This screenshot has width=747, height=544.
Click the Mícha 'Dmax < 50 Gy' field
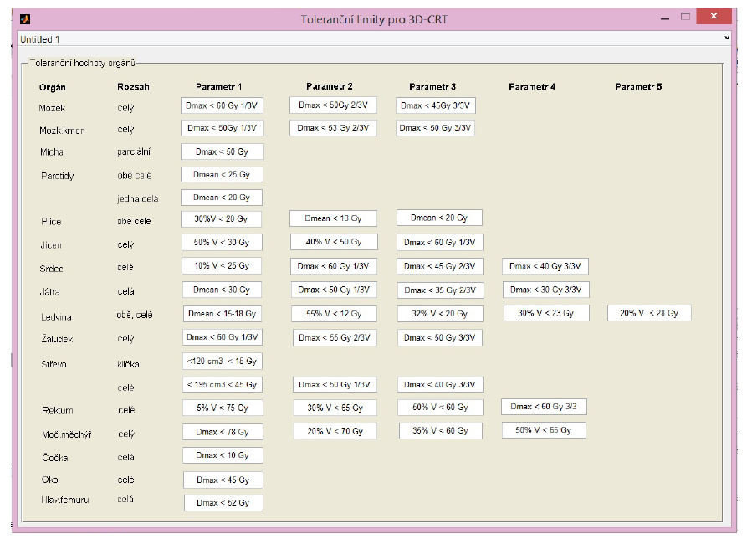tap(222, 151)
